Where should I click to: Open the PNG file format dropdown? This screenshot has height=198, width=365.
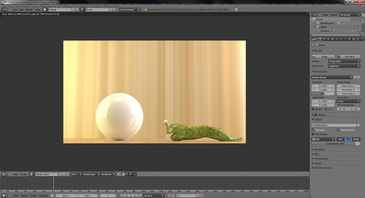(323, 139)
